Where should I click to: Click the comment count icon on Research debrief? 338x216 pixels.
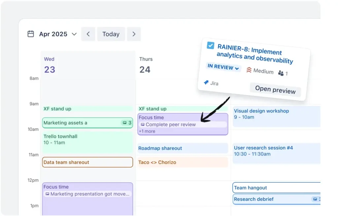(x=315, y=199)
